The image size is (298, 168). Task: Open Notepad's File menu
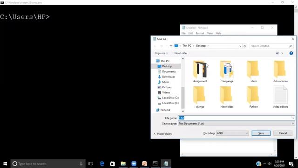coord(183,33)
